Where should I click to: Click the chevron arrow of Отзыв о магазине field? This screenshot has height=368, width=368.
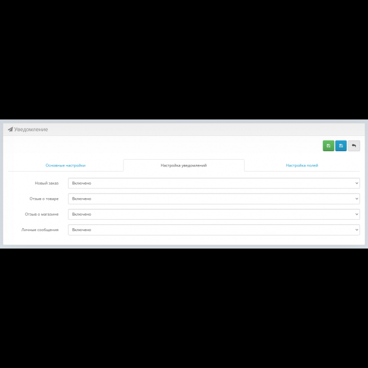[356, 215]
